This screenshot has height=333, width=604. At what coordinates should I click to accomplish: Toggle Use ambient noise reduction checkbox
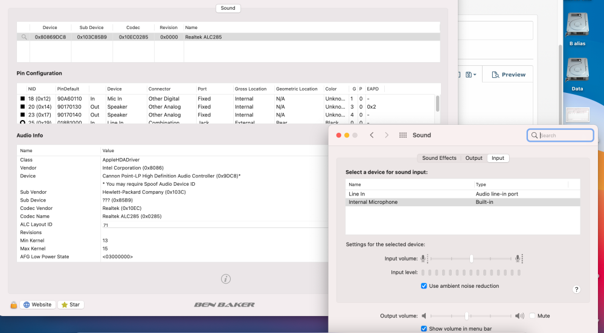pyautogui.click(x=424, y=286)
